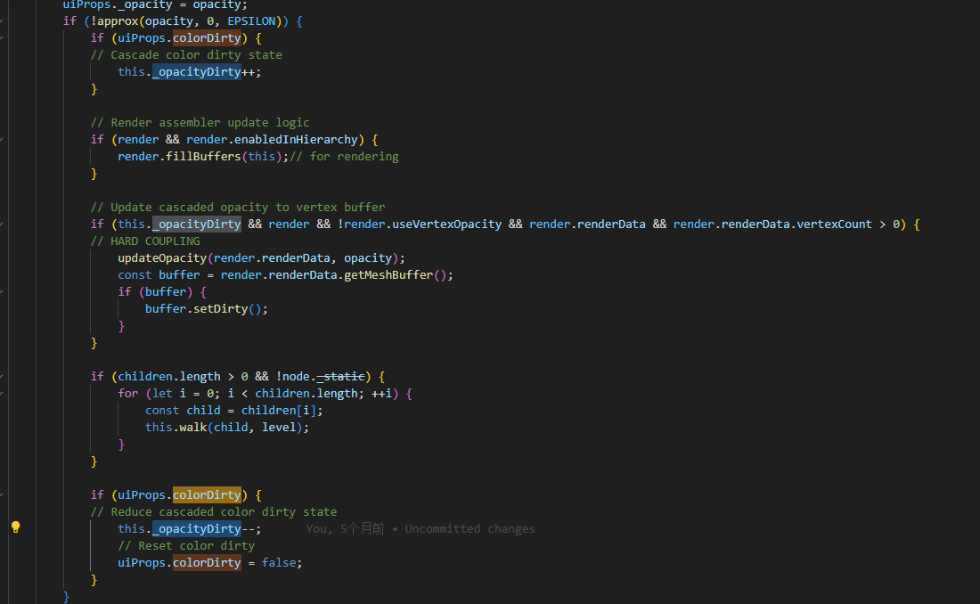Click comment "// Cascade color dirty state"
Screen dimensions: 980x604
tap(186, 55)
